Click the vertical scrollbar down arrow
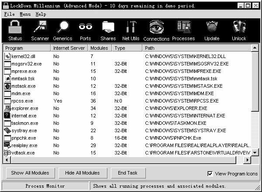The height and width of the screenshot is (192, 262). (255, 152)
